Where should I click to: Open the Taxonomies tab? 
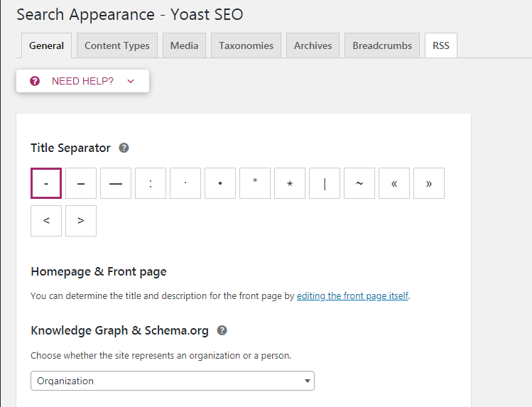246,45
